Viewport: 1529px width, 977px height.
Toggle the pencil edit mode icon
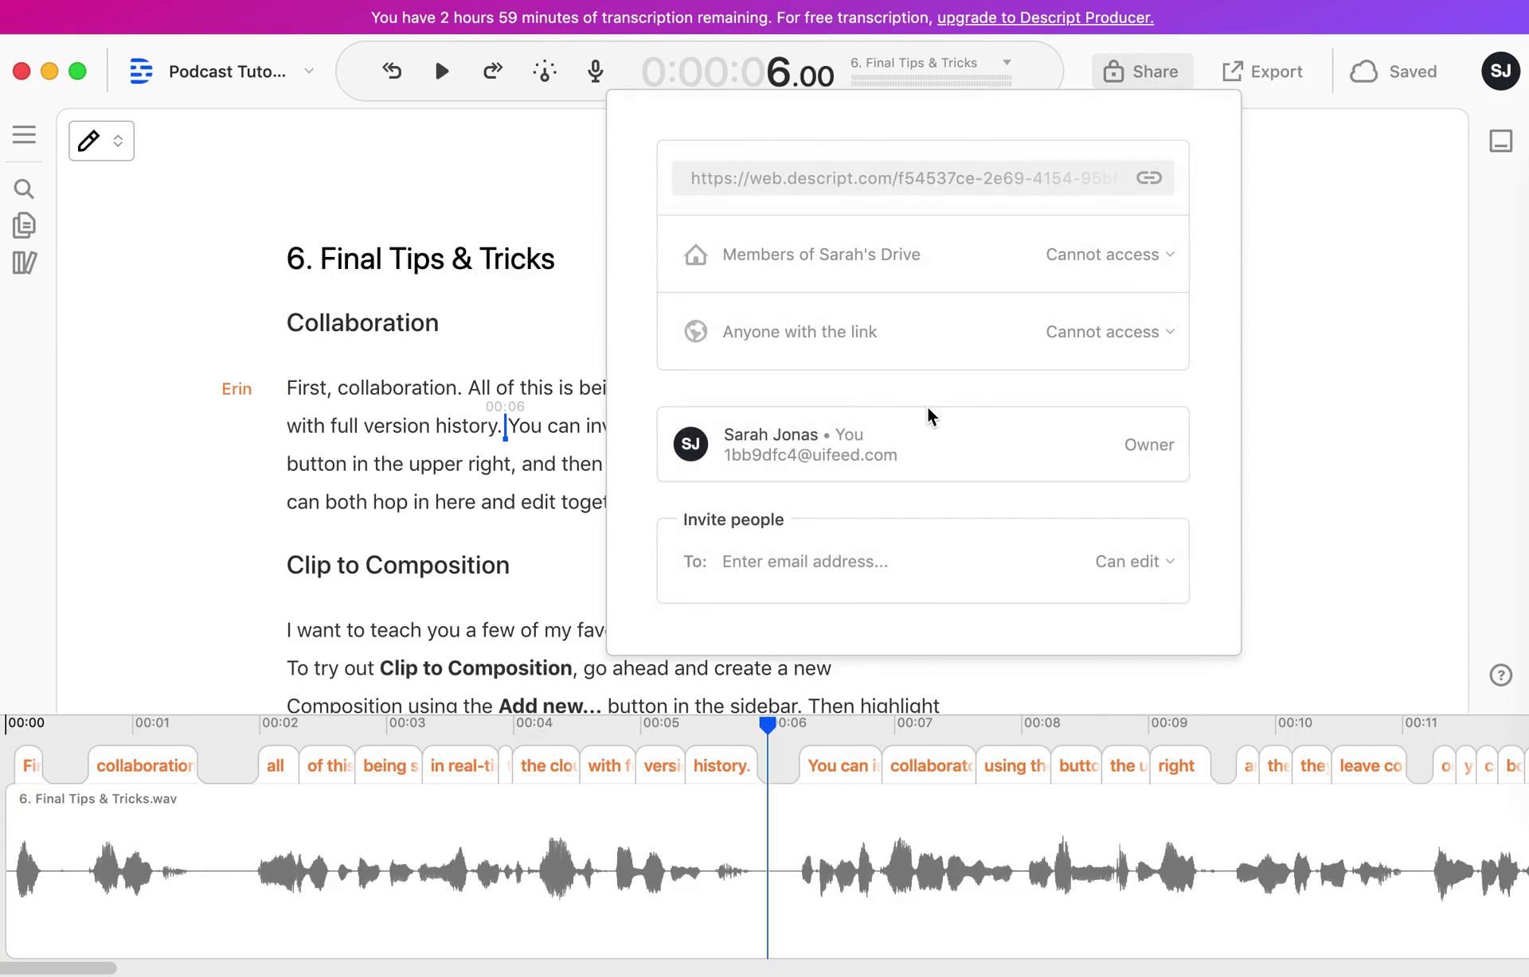tap(88, 139)
